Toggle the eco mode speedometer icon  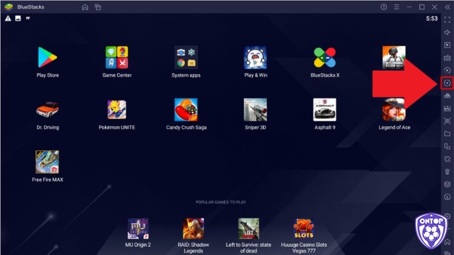pyautogui.click(x=447, y=197)
